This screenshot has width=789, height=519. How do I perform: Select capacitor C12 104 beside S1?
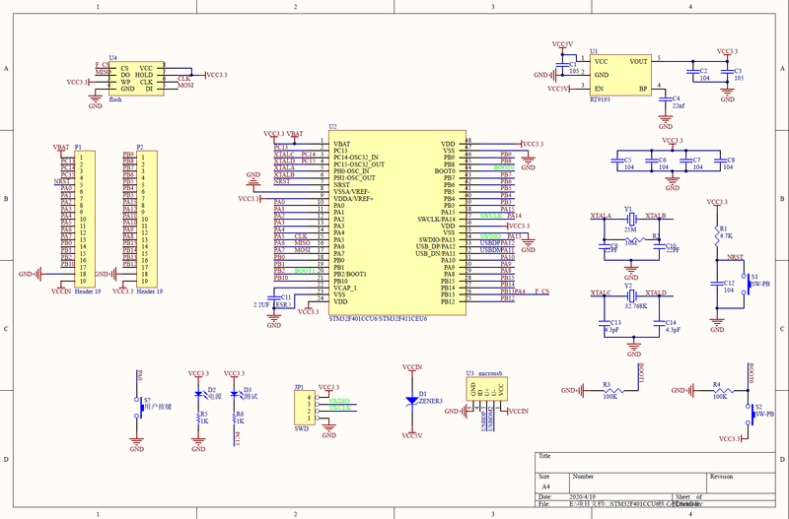[717, 285]
